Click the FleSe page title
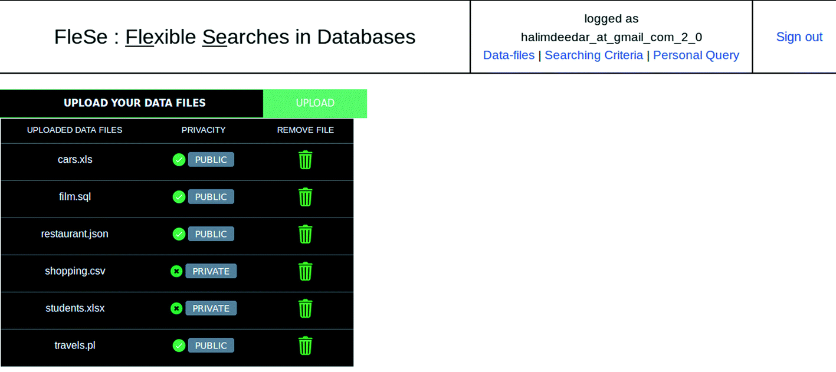 (x=235, y=37)
